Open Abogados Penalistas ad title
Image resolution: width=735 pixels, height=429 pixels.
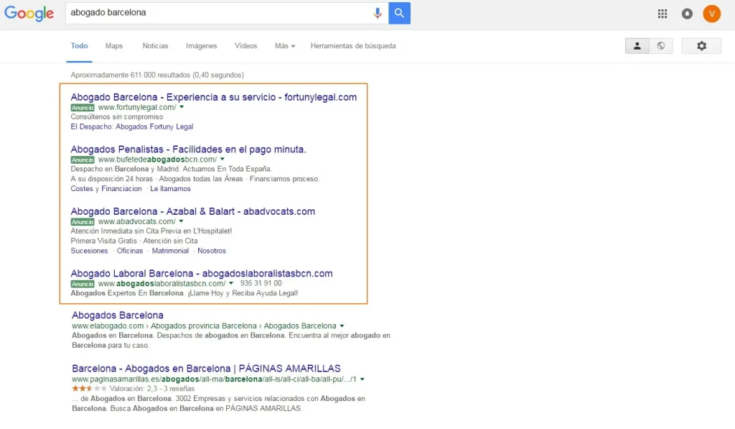(x=189, y=149)
